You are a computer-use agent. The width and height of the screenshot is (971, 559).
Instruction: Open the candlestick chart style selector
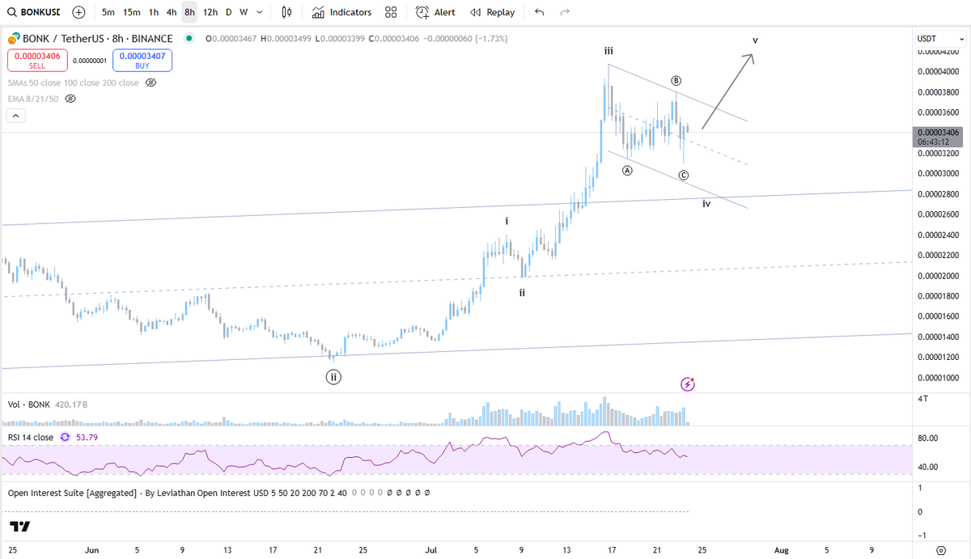286,12
